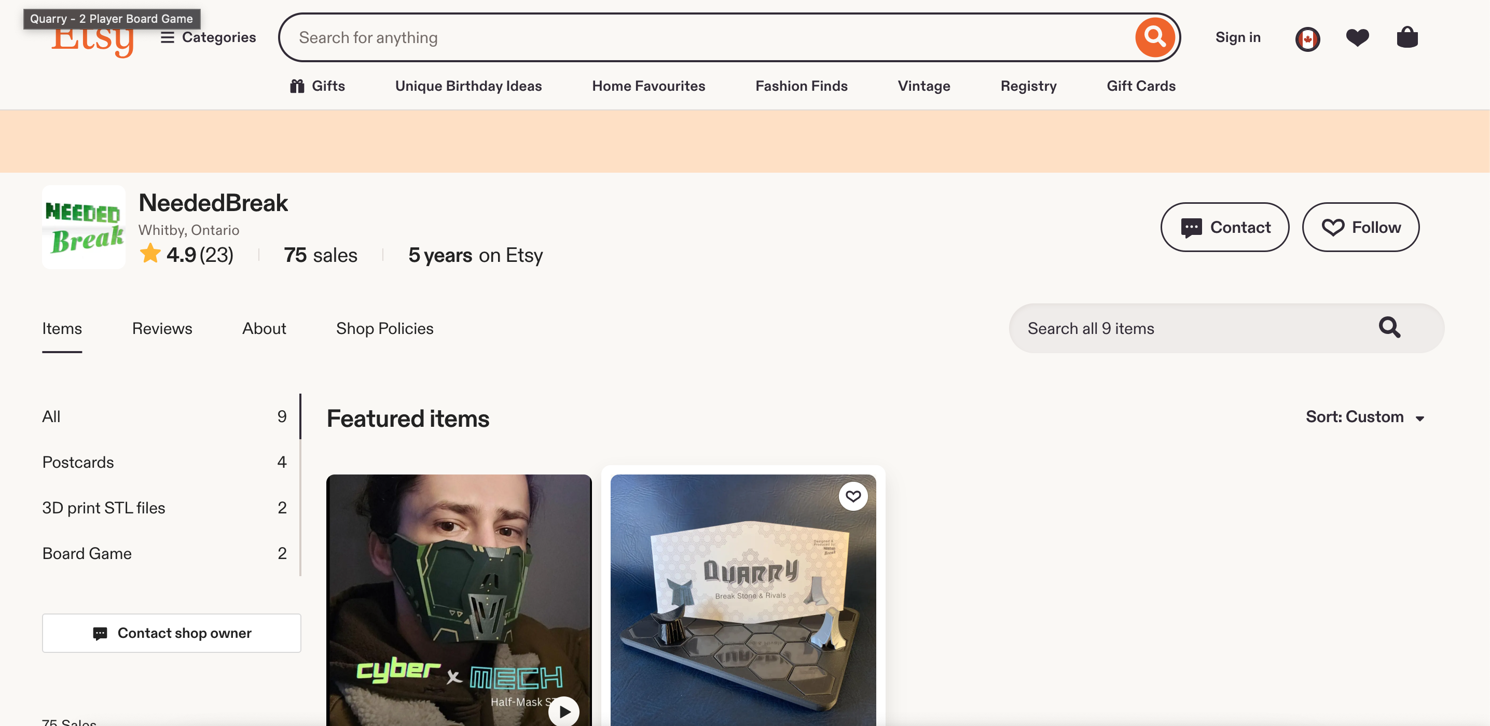
Task: Open Vintage link
Action: [x=924, y=86]
